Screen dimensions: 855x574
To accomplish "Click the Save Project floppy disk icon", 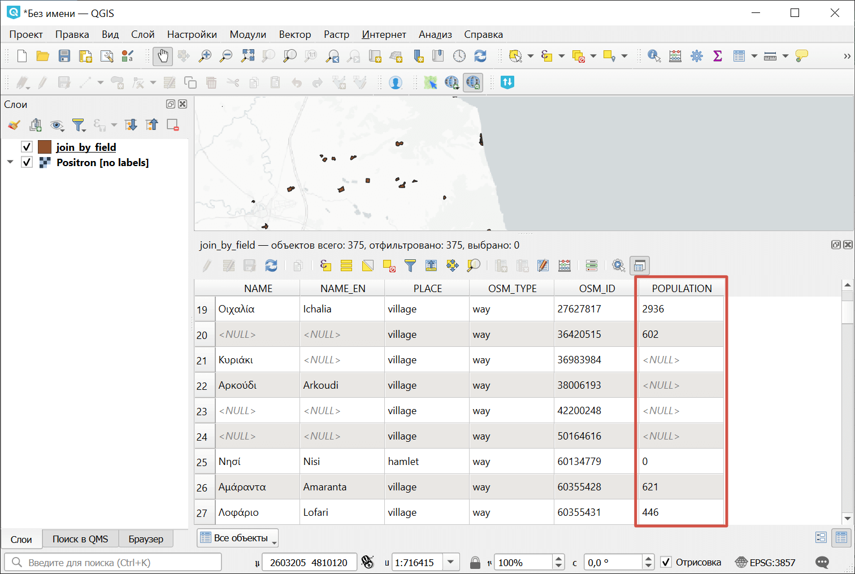I will (64, 56).
